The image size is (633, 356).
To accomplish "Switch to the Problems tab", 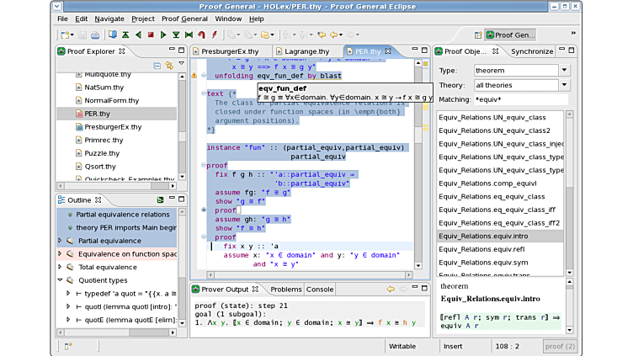I will point(285,289).
